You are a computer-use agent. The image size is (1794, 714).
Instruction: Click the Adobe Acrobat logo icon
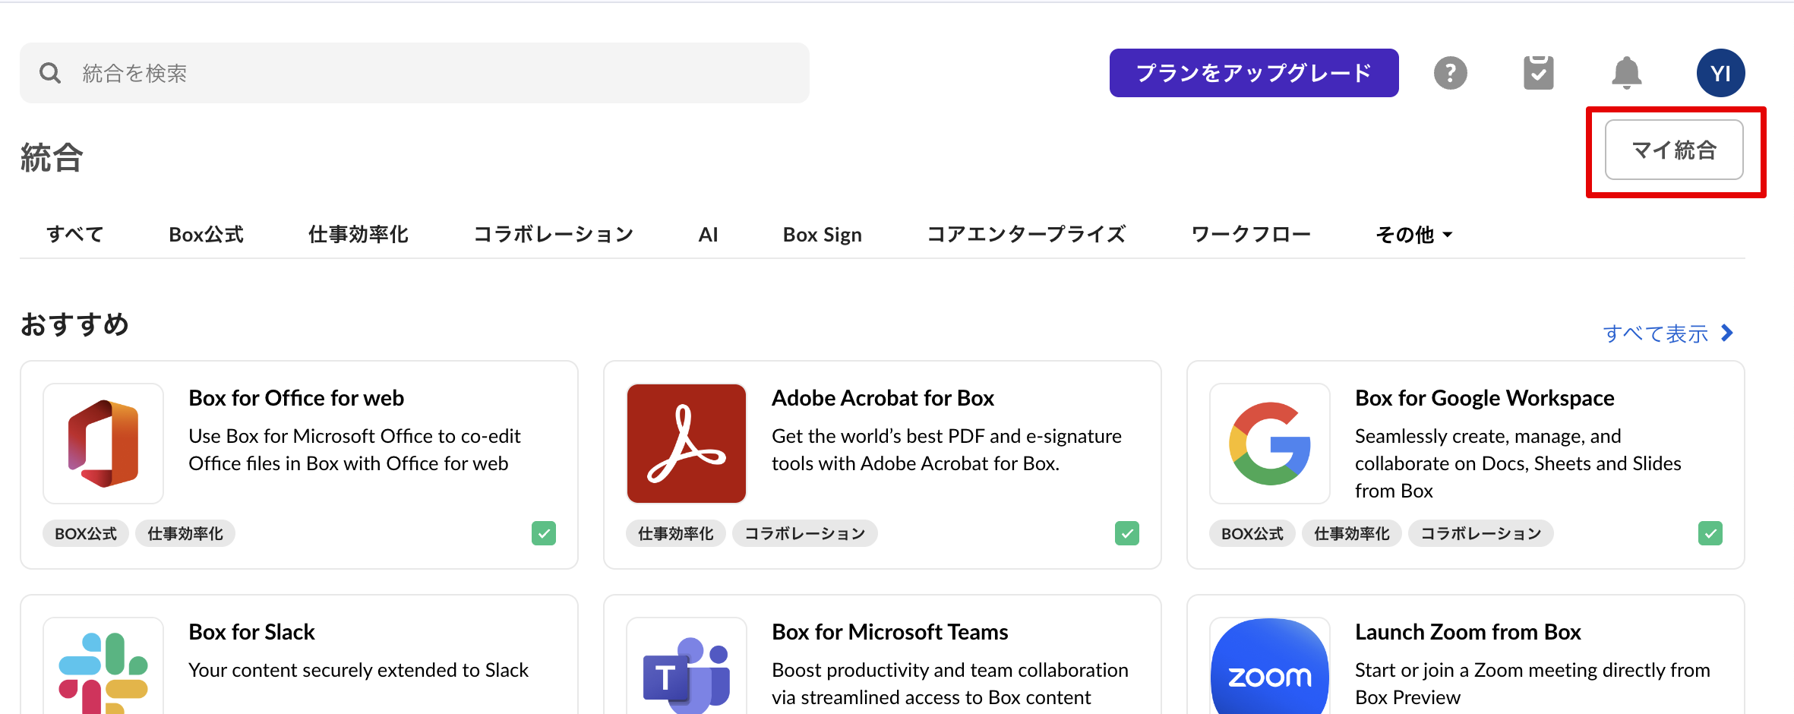coord(687,444)
